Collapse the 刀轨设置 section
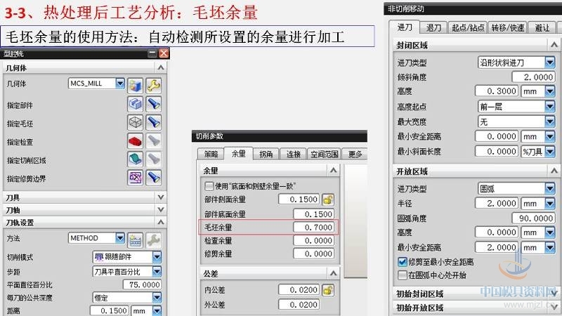Screen dimensions: 562x316 [161, 222]
